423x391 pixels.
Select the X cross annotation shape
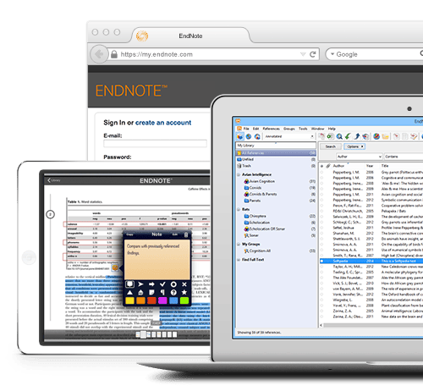184,284
